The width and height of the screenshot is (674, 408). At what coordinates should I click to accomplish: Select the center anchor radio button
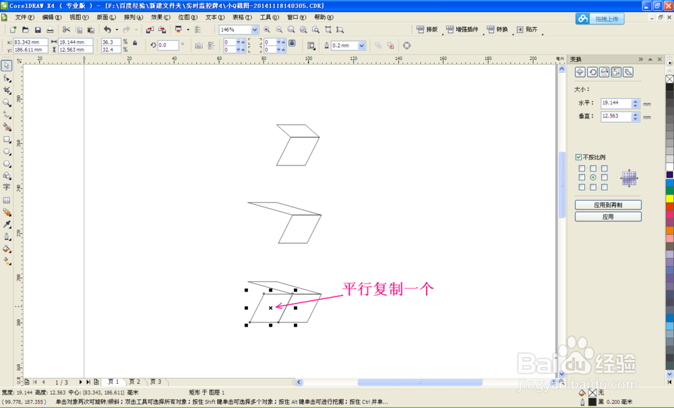[x=593, y=178]
